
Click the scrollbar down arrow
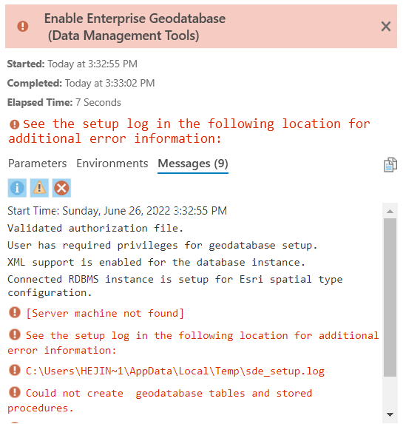[390, 414]
